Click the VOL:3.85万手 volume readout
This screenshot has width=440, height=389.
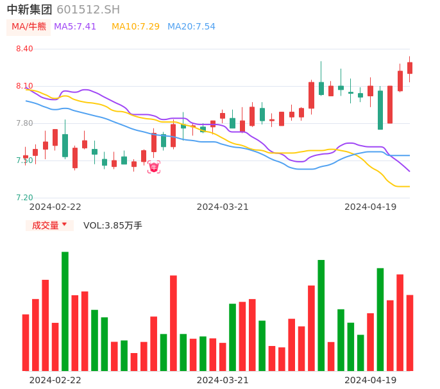pos(112,225)
